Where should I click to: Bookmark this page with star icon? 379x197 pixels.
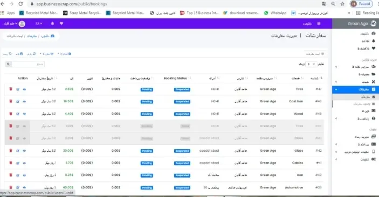(x=342, y=4)
